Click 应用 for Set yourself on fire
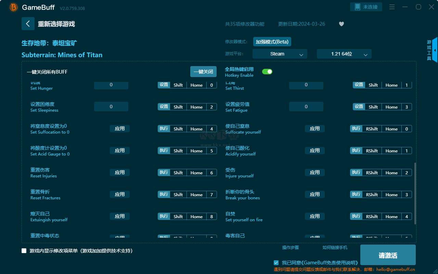 [315, 216]
